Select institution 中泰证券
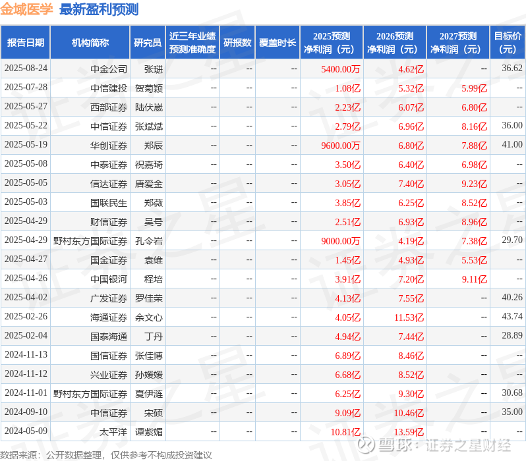 tap(109, 165)
